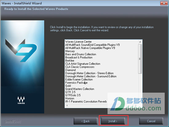Select the "Berklee" entry

point(70,61)
